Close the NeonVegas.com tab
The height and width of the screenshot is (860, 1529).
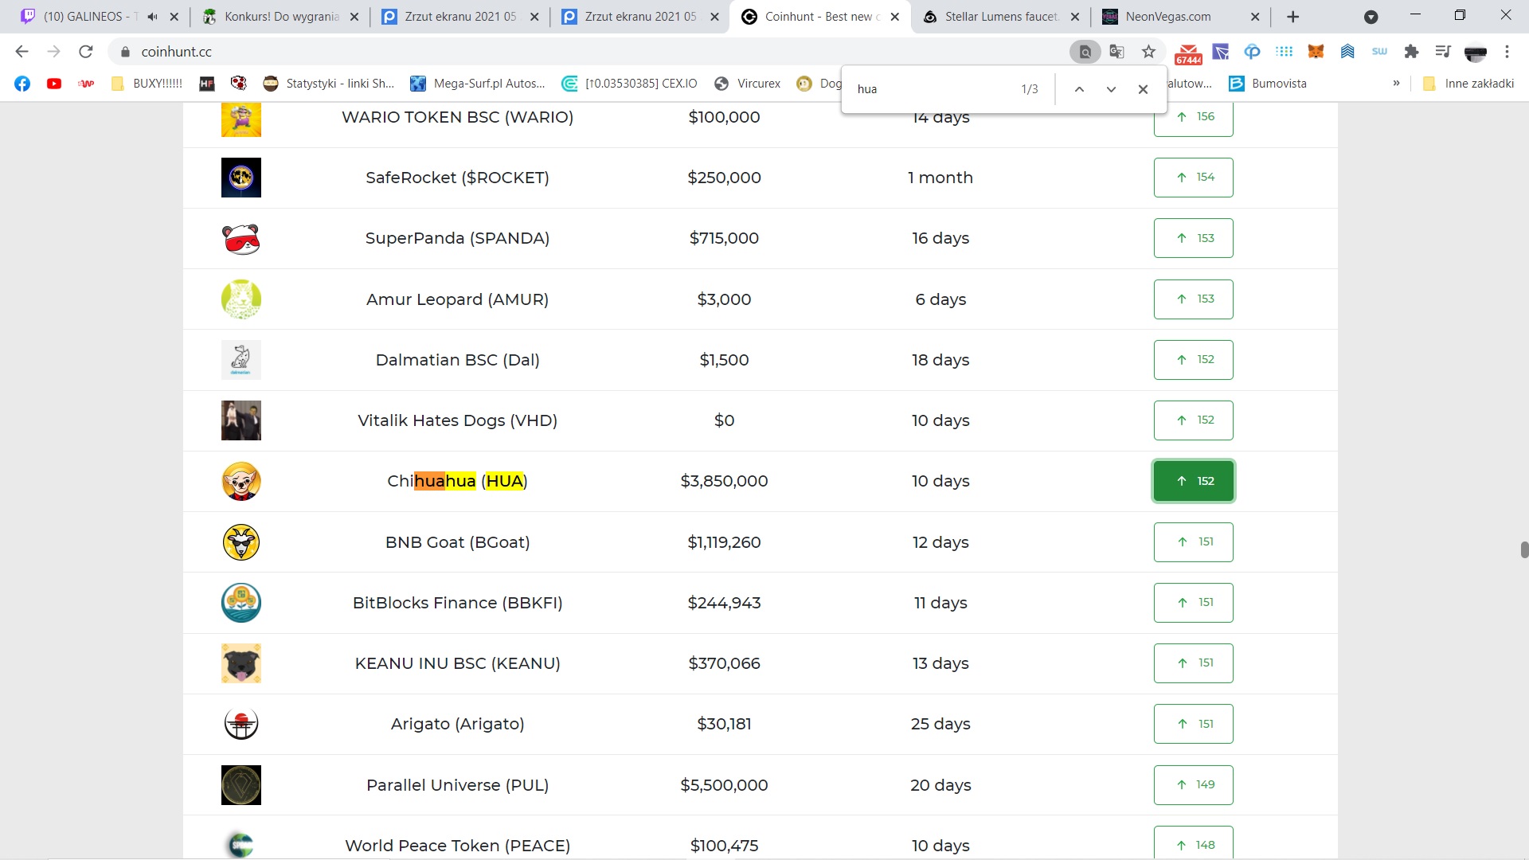coord(1255,17)
